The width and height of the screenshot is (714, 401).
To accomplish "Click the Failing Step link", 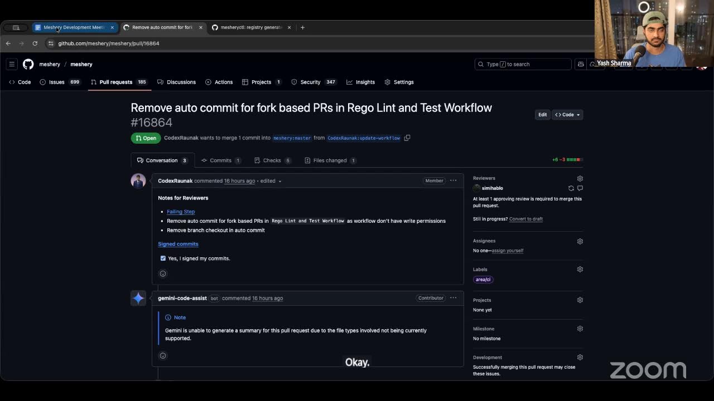I will (181, 212).
